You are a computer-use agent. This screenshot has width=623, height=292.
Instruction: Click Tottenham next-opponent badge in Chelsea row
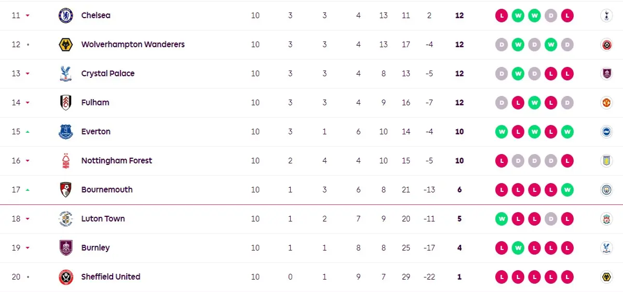605,16
